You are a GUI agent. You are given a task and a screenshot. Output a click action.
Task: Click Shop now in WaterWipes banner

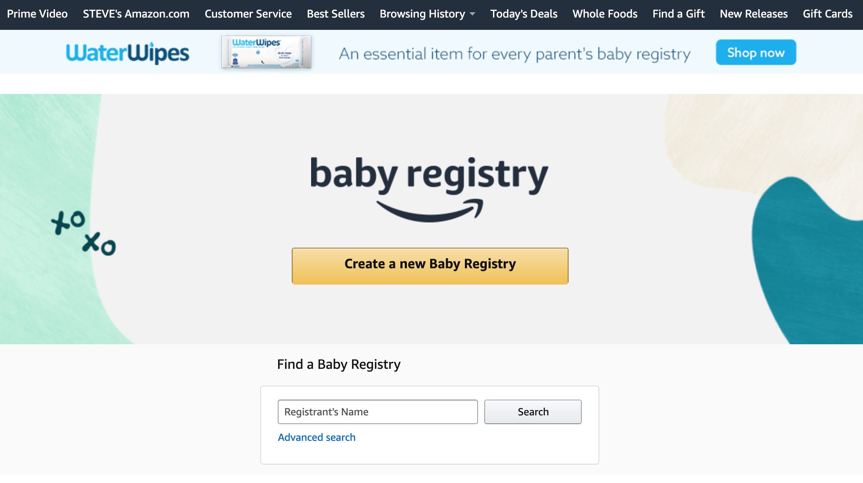click(x=755, y=52)
